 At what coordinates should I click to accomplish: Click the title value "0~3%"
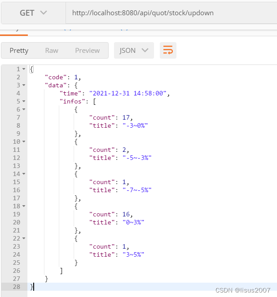click(x=133, y=222)
